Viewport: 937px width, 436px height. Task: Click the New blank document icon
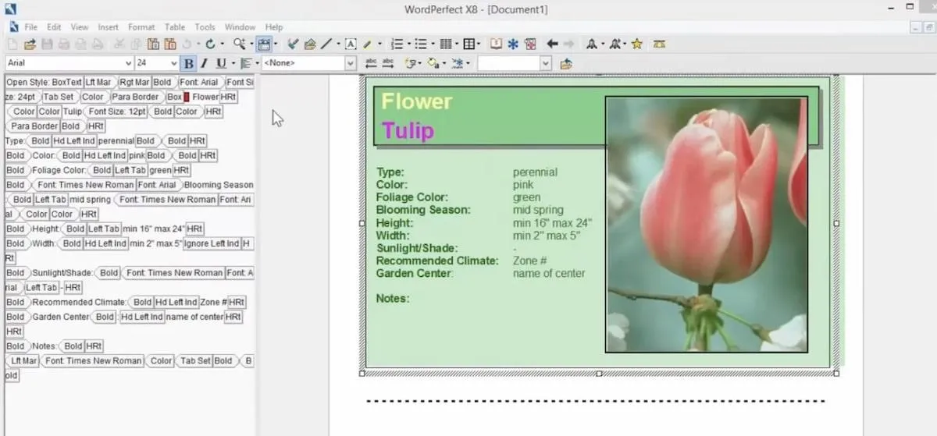tap(13, 44)
